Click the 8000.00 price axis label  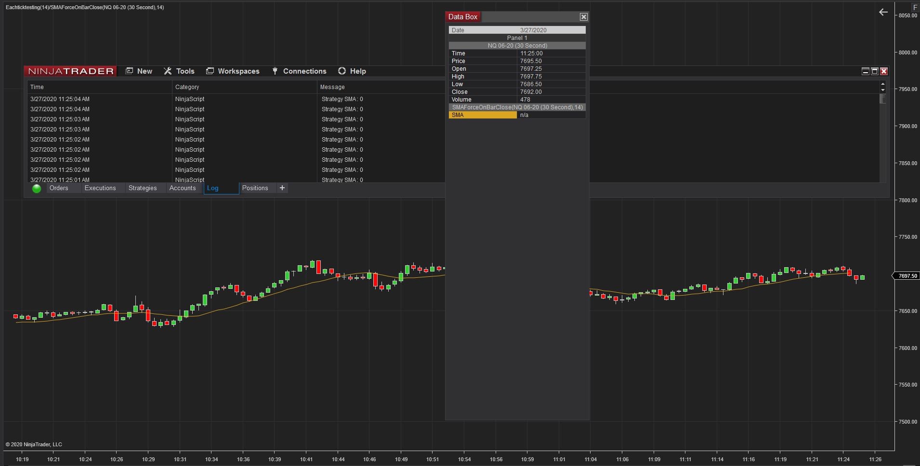point(907,52)
